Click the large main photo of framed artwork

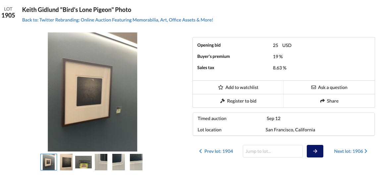pyautogui.click(x=92, y=92)
